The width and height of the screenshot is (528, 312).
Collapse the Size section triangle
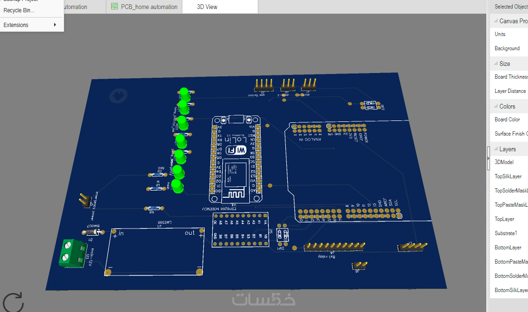click(496, 64)
